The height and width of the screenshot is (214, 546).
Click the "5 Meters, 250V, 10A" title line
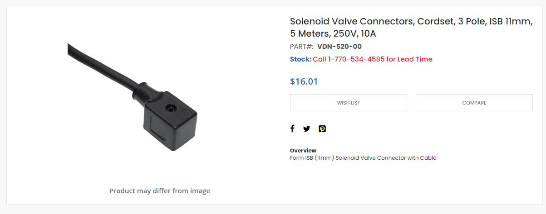333,33
